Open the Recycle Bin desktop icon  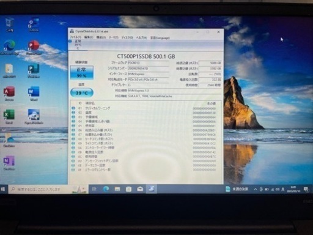(x=9, y=24)
